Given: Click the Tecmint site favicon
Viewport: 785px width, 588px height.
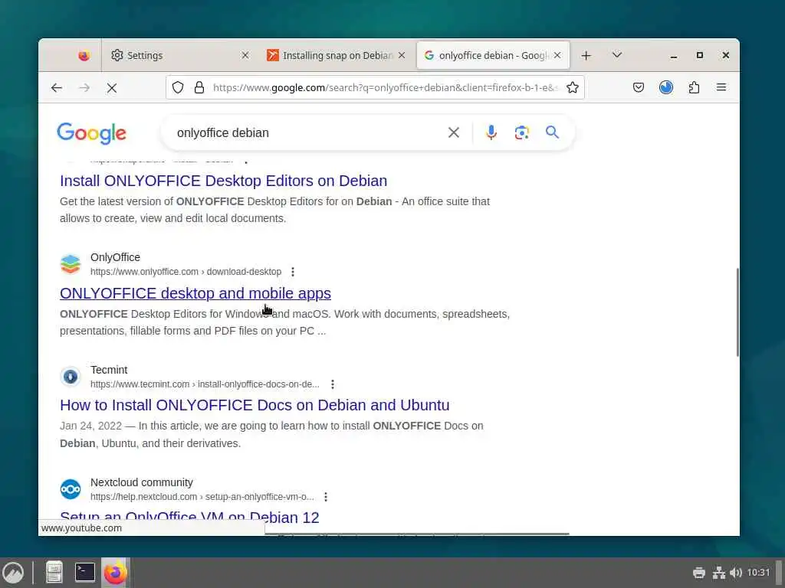Looking at the screenshot, I should tap(71, 377).
